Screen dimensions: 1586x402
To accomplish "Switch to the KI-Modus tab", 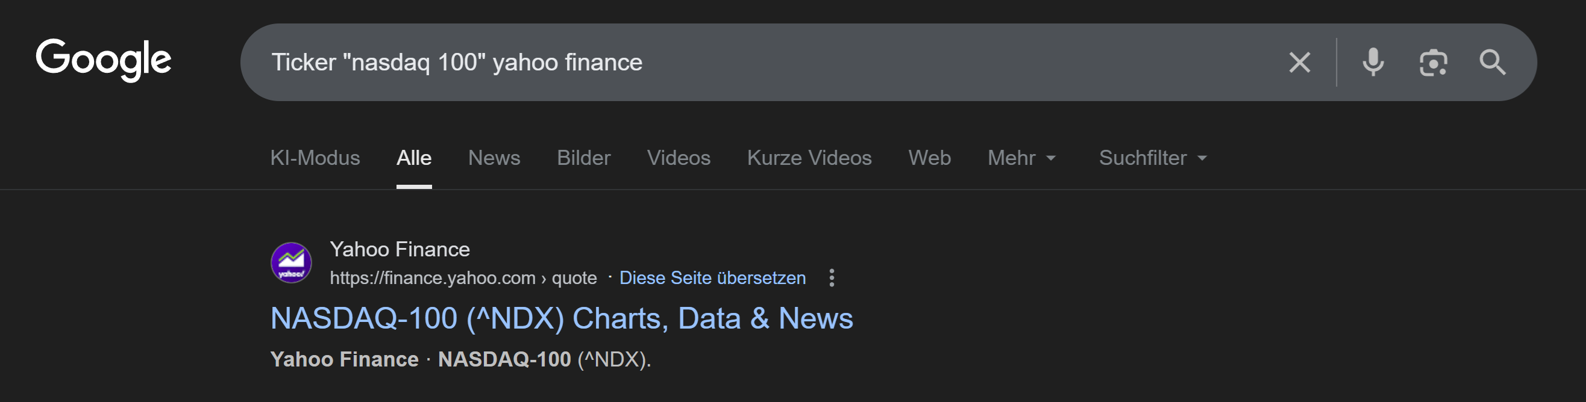I will [315, 158].
